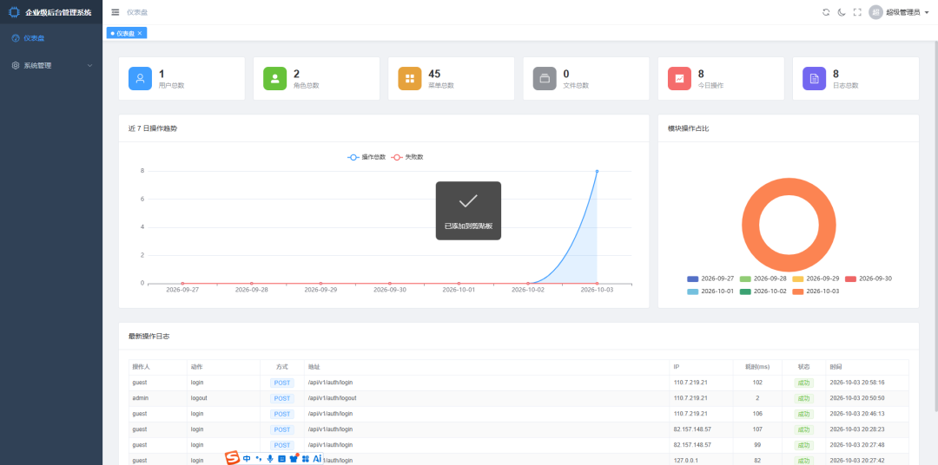Toggle 2026-10-02 legend in pie chart
This screenshot has width=938, height=465.
click(763, 291)
